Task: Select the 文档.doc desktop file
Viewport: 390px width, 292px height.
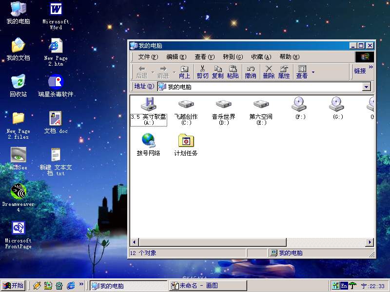Action: pos(56,123)
